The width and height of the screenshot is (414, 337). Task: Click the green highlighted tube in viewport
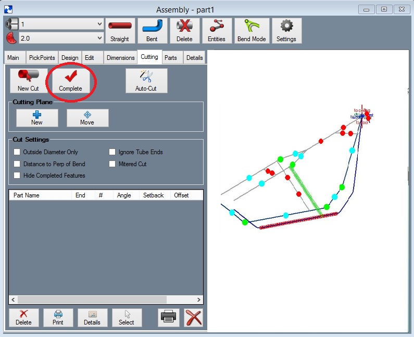306,192
